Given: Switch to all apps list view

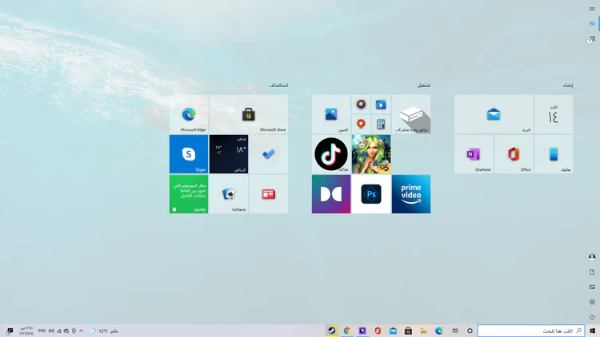Looking at the screenshot, I should tap(592, 39).
